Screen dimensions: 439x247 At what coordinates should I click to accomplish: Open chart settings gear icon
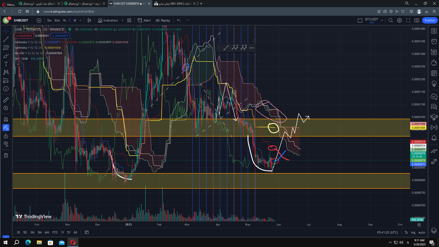399,20
